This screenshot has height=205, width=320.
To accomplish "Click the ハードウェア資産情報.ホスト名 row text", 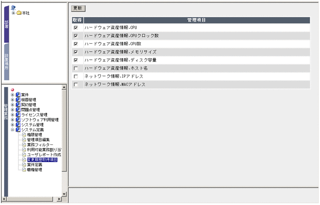I will (x=116, y=68).
